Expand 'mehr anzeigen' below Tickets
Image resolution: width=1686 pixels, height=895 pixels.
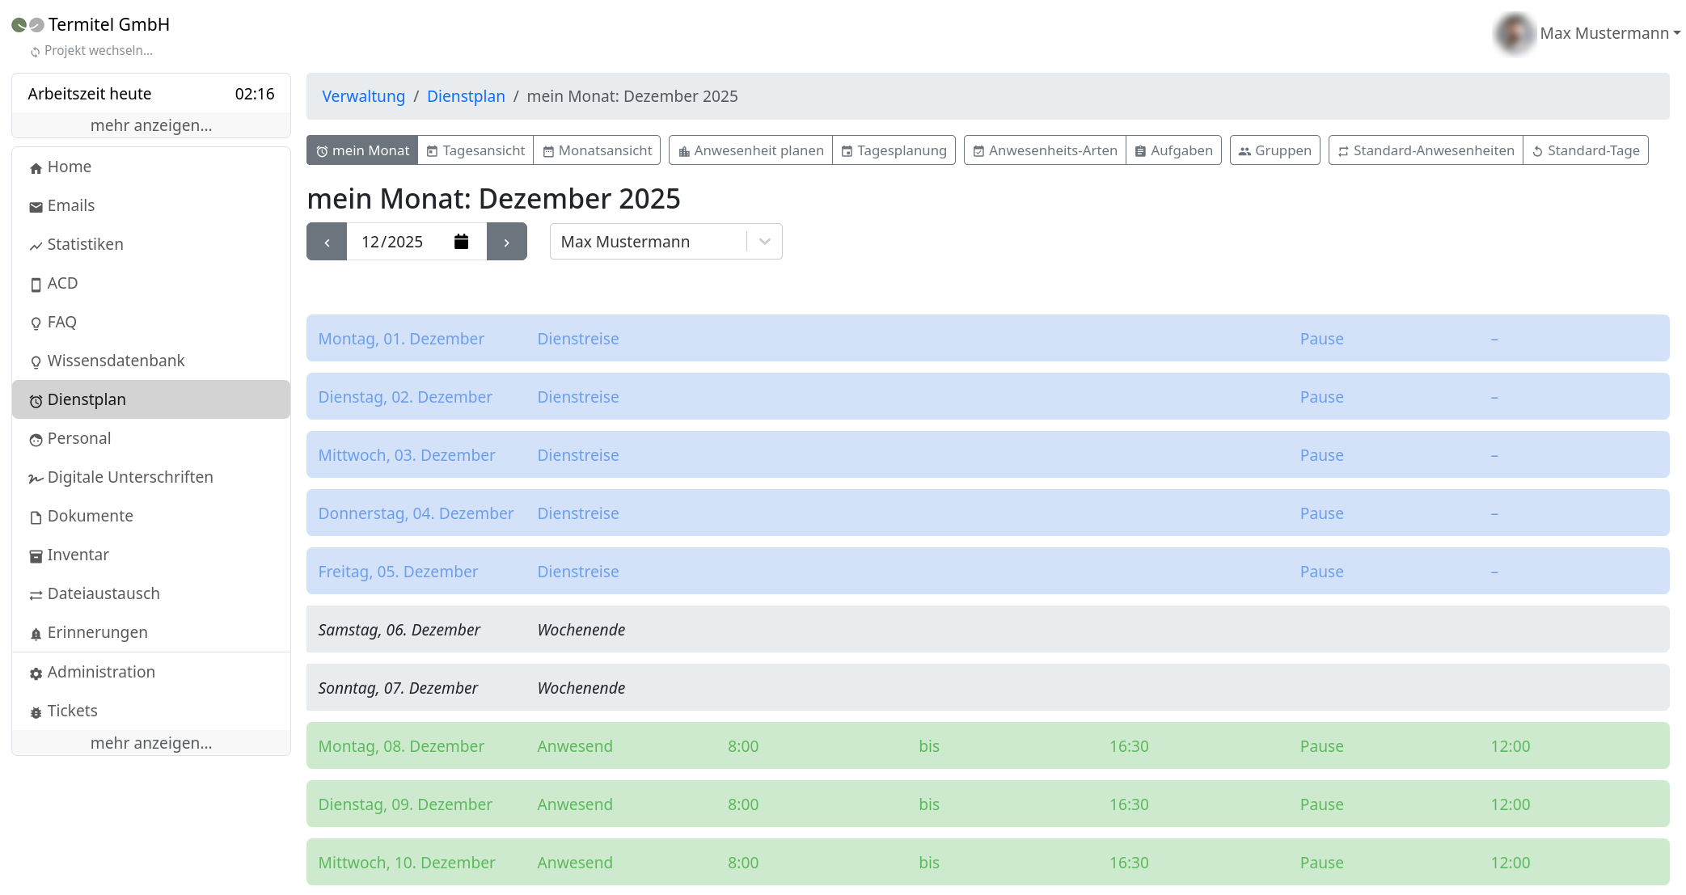tap(151, 743)
